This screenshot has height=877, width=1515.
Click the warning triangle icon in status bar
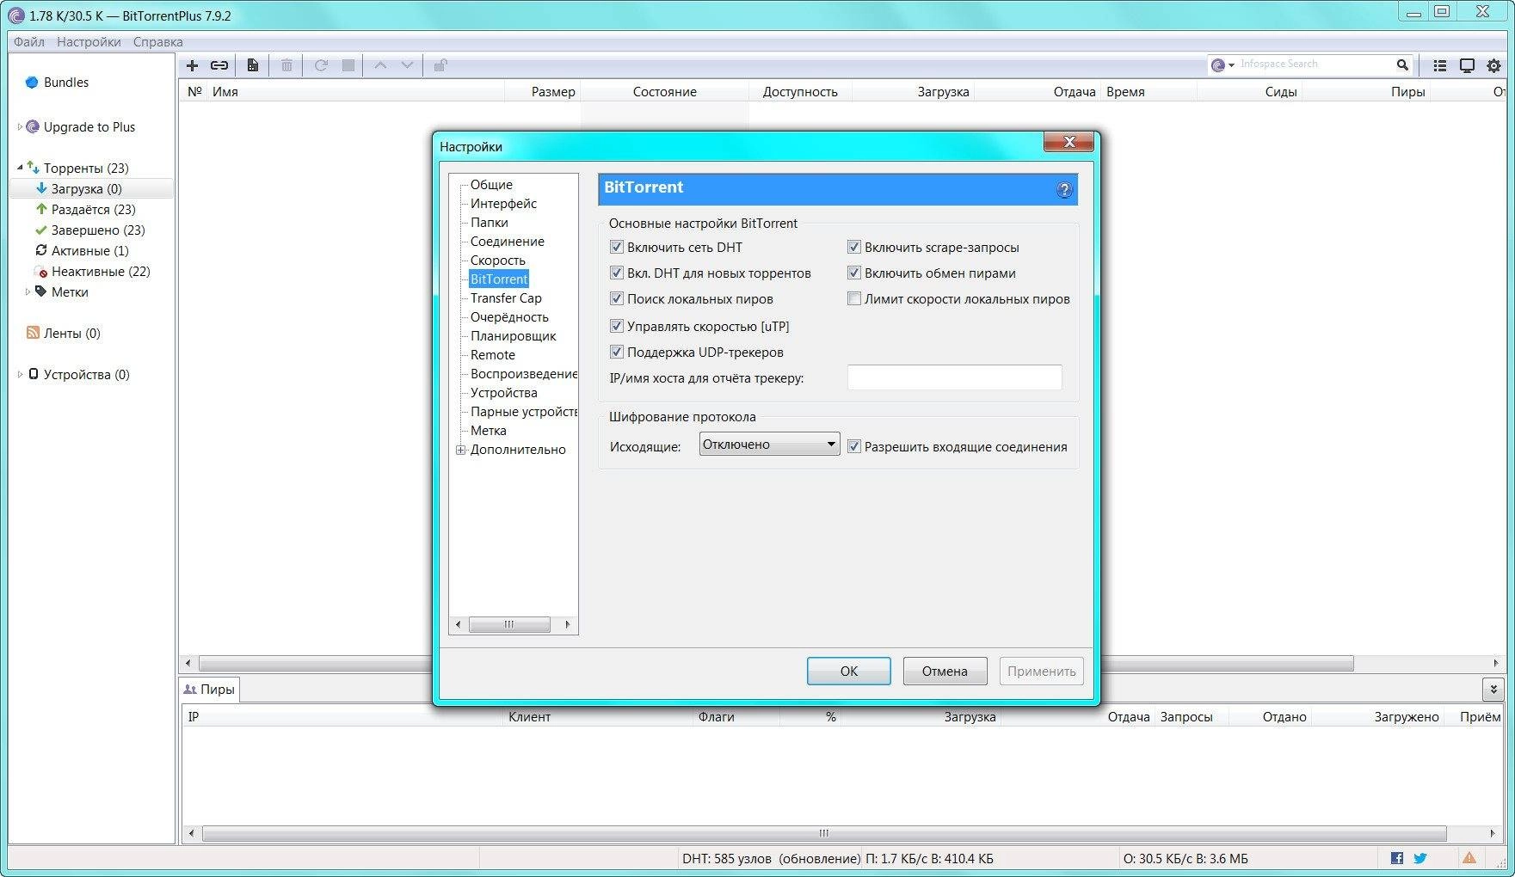point(1469,858)
